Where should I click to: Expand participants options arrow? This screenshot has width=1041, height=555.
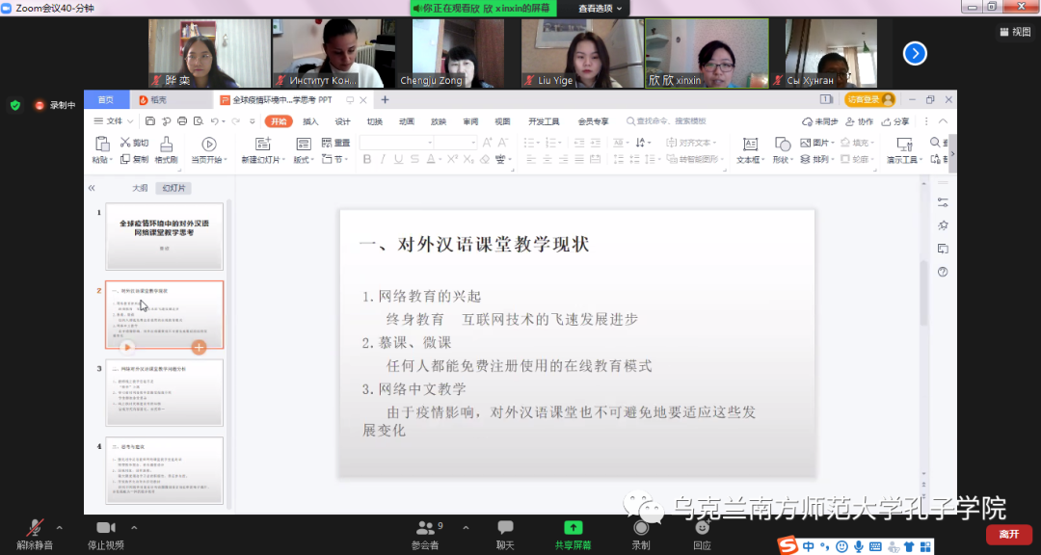pyautogui.click(x=466, y=528)
